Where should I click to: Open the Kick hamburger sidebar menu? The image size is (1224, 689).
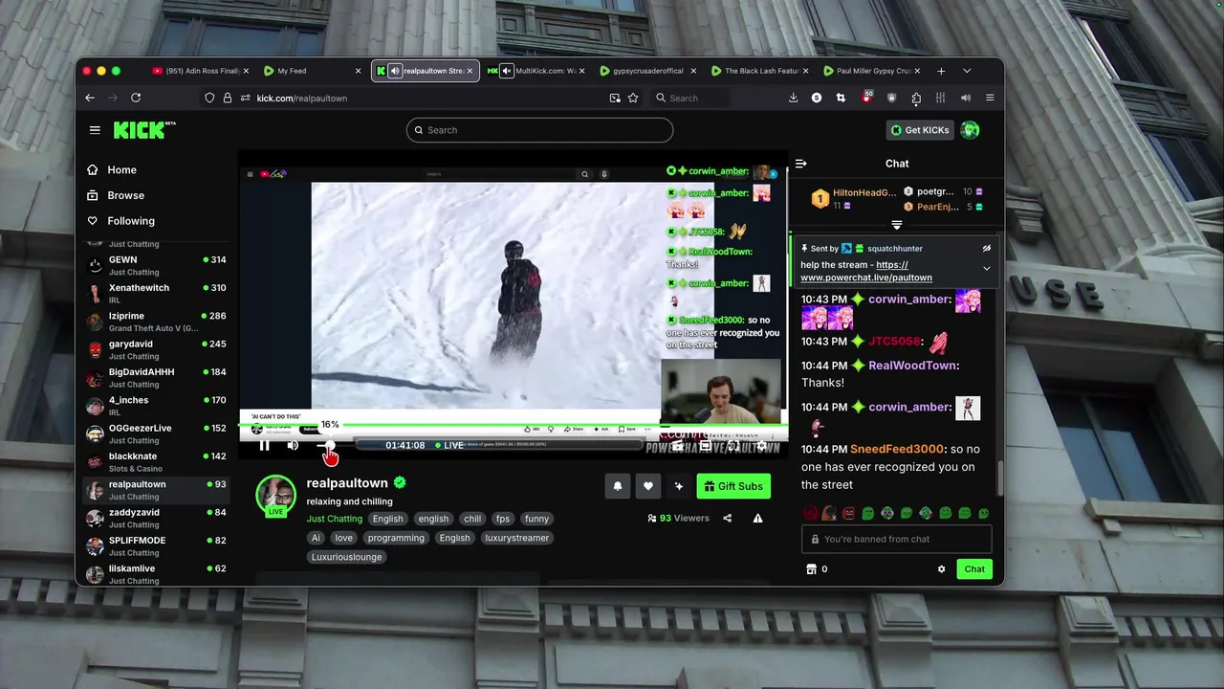click(x=95, y=130)
